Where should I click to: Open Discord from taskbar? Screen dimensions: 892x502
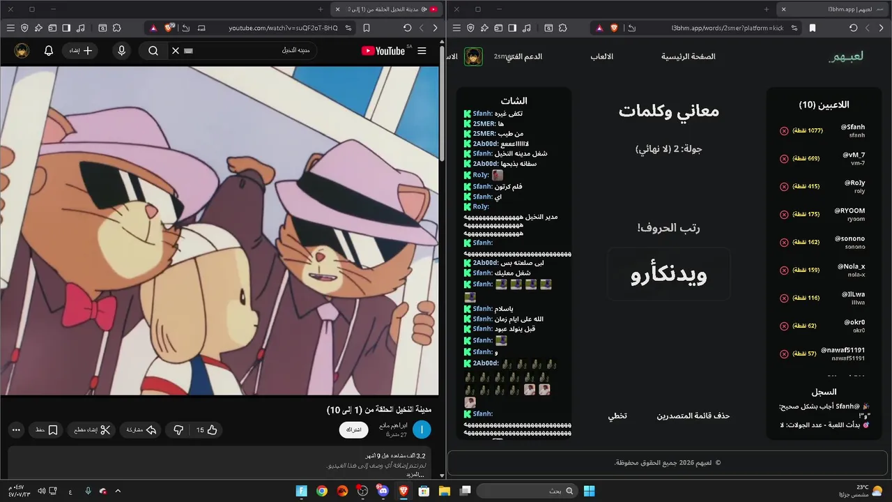pos(383,491)
